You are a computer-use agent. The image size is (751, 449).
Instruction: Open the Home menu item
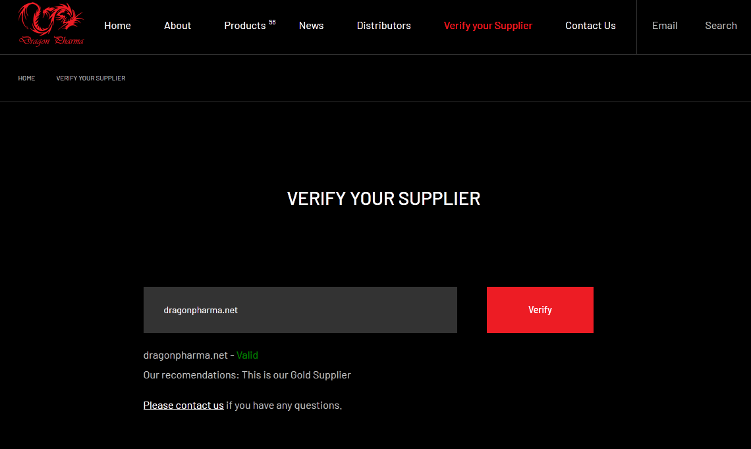pos(117,26)
